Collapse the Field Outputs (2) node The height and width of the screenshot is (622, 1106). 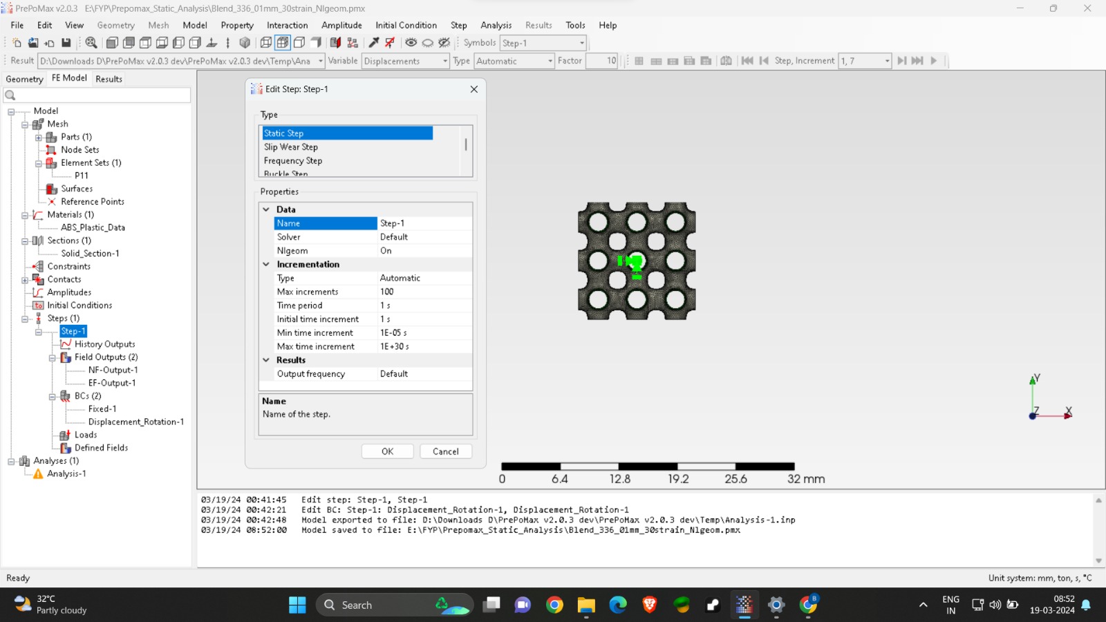pyautogui.click(x=52, y=358)
